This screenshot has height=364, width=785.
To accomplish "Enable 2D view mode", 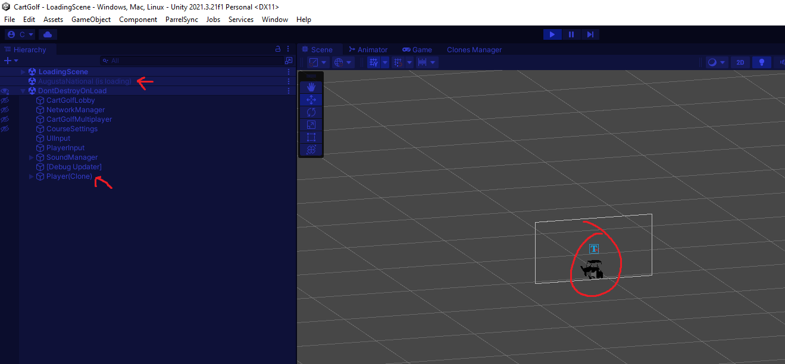I will [740, 62].
